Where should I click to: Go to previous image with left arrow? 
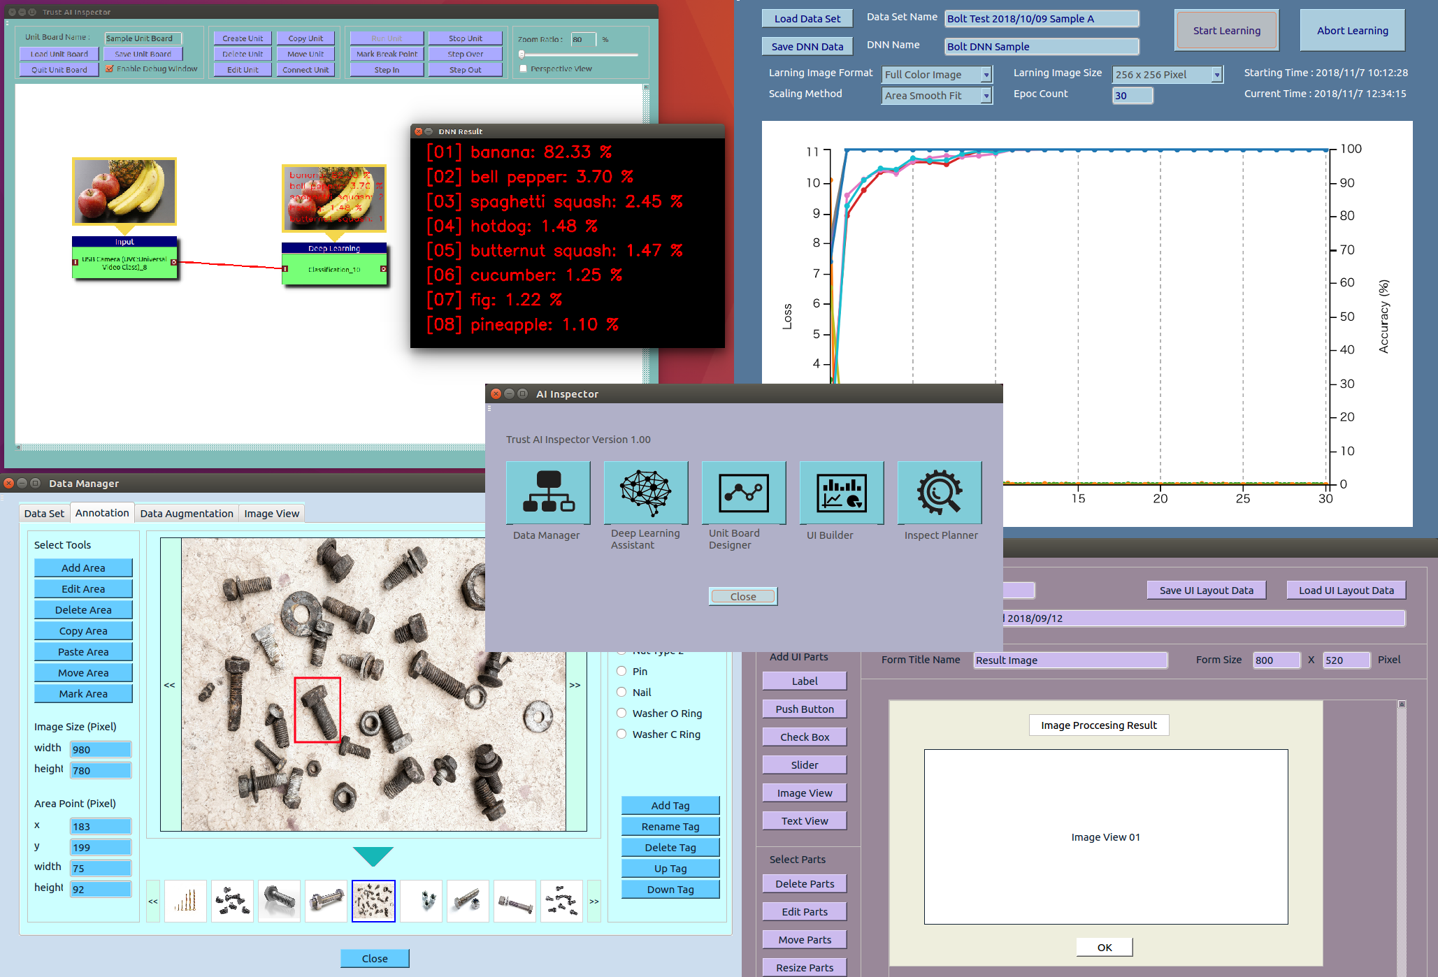click(x=170, y=685)
